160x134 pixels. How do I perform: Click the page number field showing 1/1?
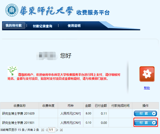coord(52,130)
